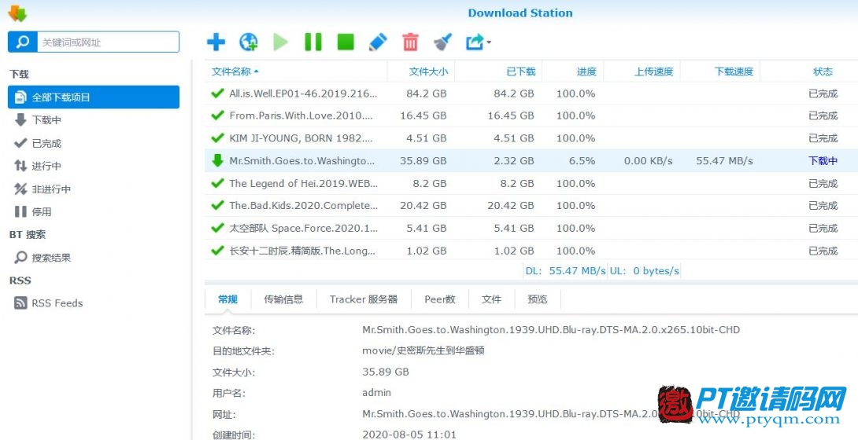Sort by 状态 column header
This screenshot has height=440, width=858.
tap(808, 71)
